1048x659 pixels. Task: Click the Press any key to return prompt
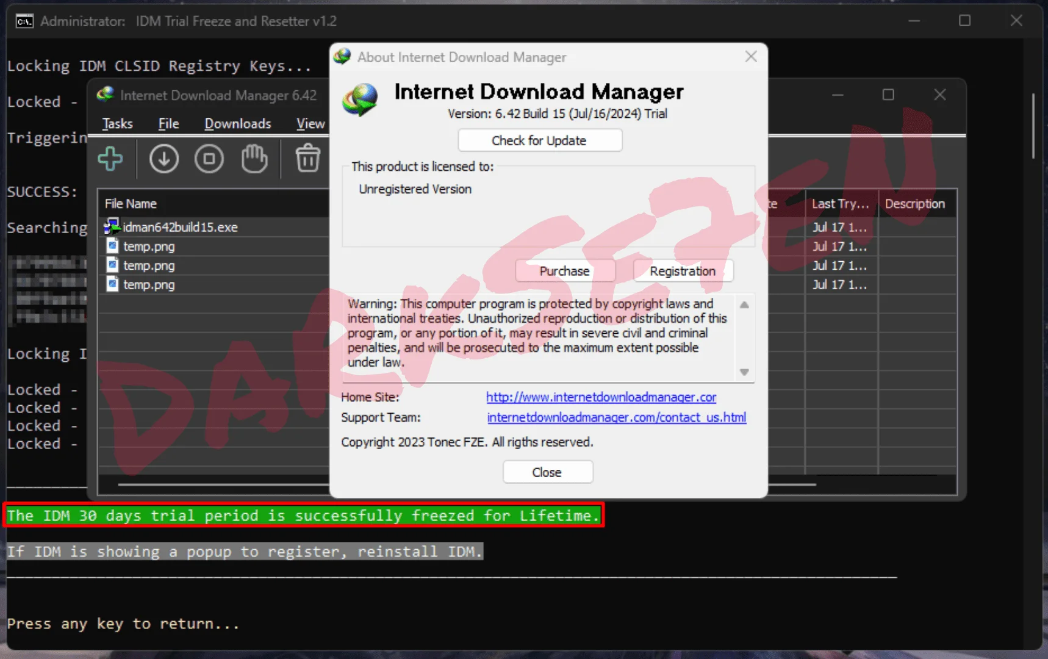(x=123, y=624)
